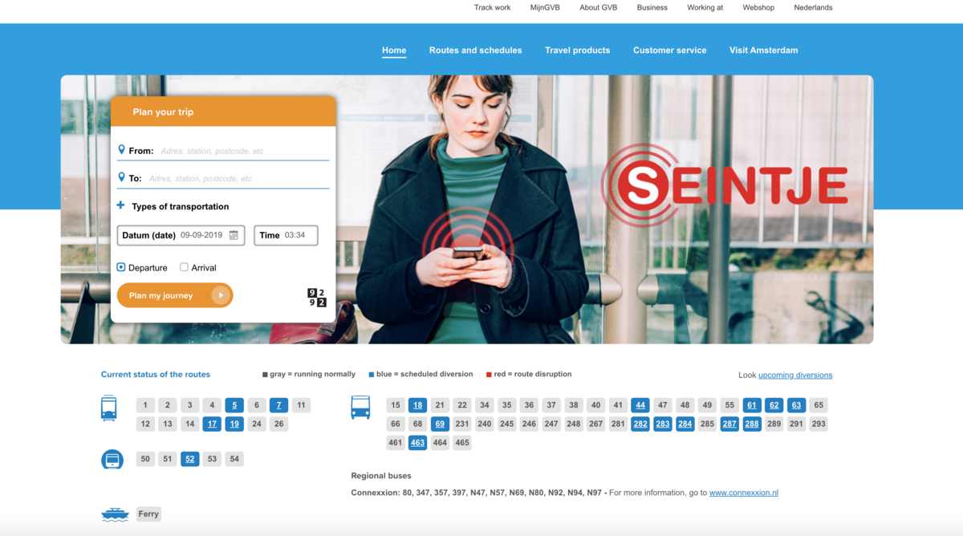Expand Types of transportation with plus icon

point(121,205)
